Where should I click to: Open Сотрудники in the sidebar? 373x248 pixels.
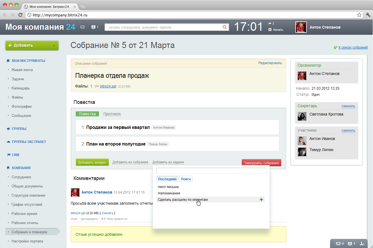(21, 177)
